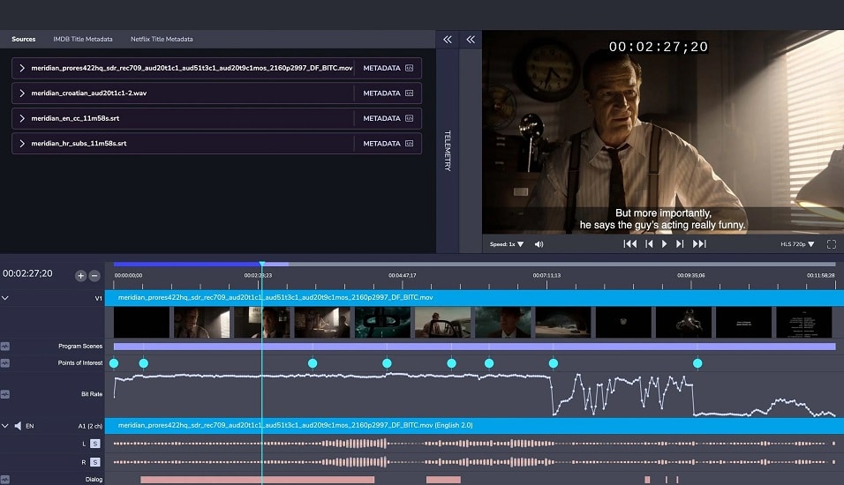
Task: Mute the A1 EN audio track
Action: pos(18,426)
